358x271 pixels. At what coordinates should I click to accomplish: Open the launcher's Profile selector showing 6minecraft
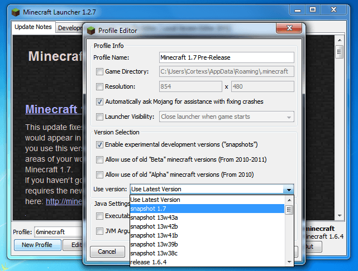pyautogui.click(x=58, y=232)
